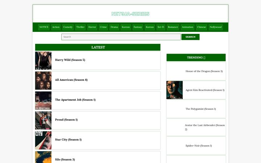
Task: Click the NET9JA-SERIES site logo
Action: tap(130, 14)
